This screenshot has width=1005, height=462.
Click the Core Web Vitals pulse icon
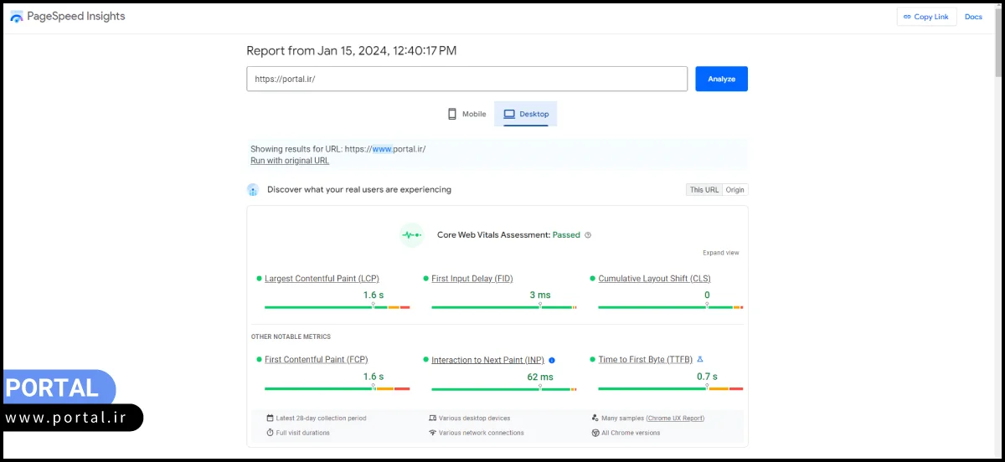point(411,235)
